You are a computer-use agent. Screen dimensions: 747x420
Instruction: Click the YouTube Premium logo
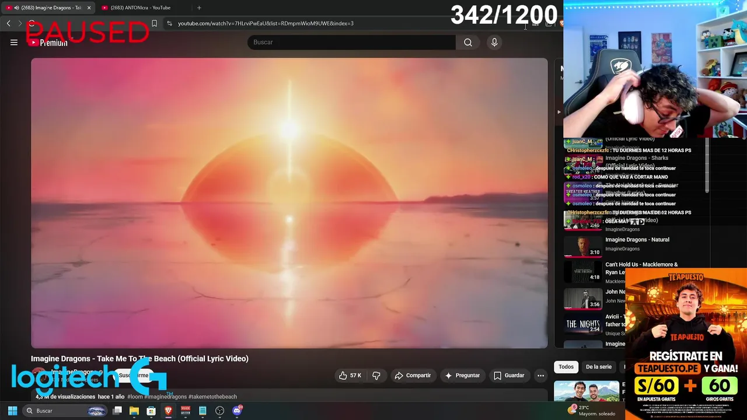[49, 43]
